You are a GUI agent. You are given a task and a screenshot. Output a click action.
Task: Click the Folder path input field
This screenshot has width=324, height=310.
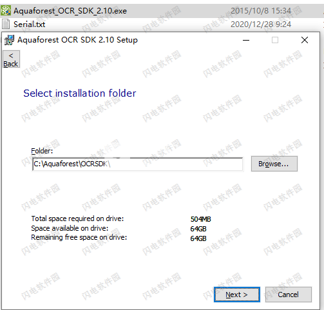(138, 164)
